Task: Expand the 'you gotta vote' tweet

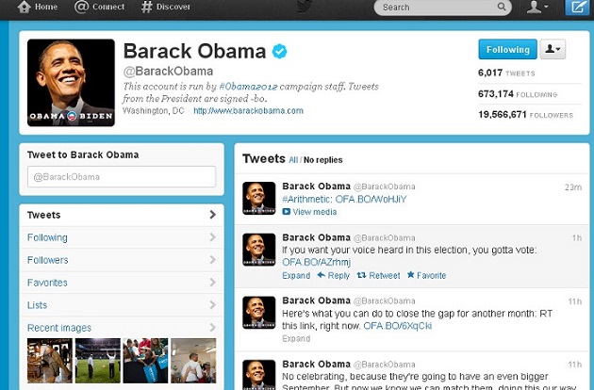Action: 296,275
